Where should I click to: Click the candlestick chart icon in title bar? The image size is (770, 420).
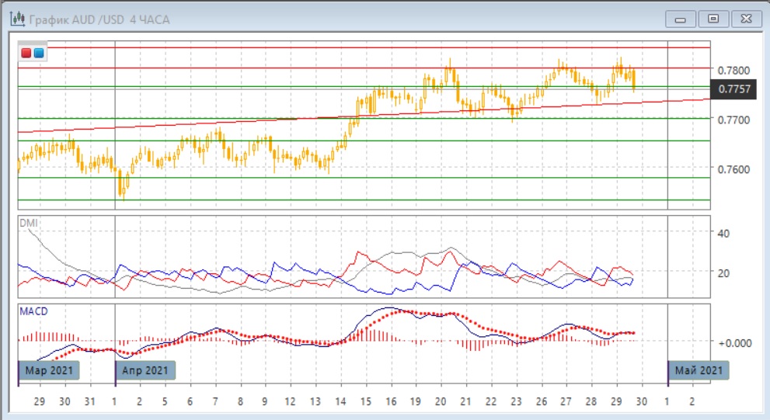pyautogui.click(x=14, y=18)
